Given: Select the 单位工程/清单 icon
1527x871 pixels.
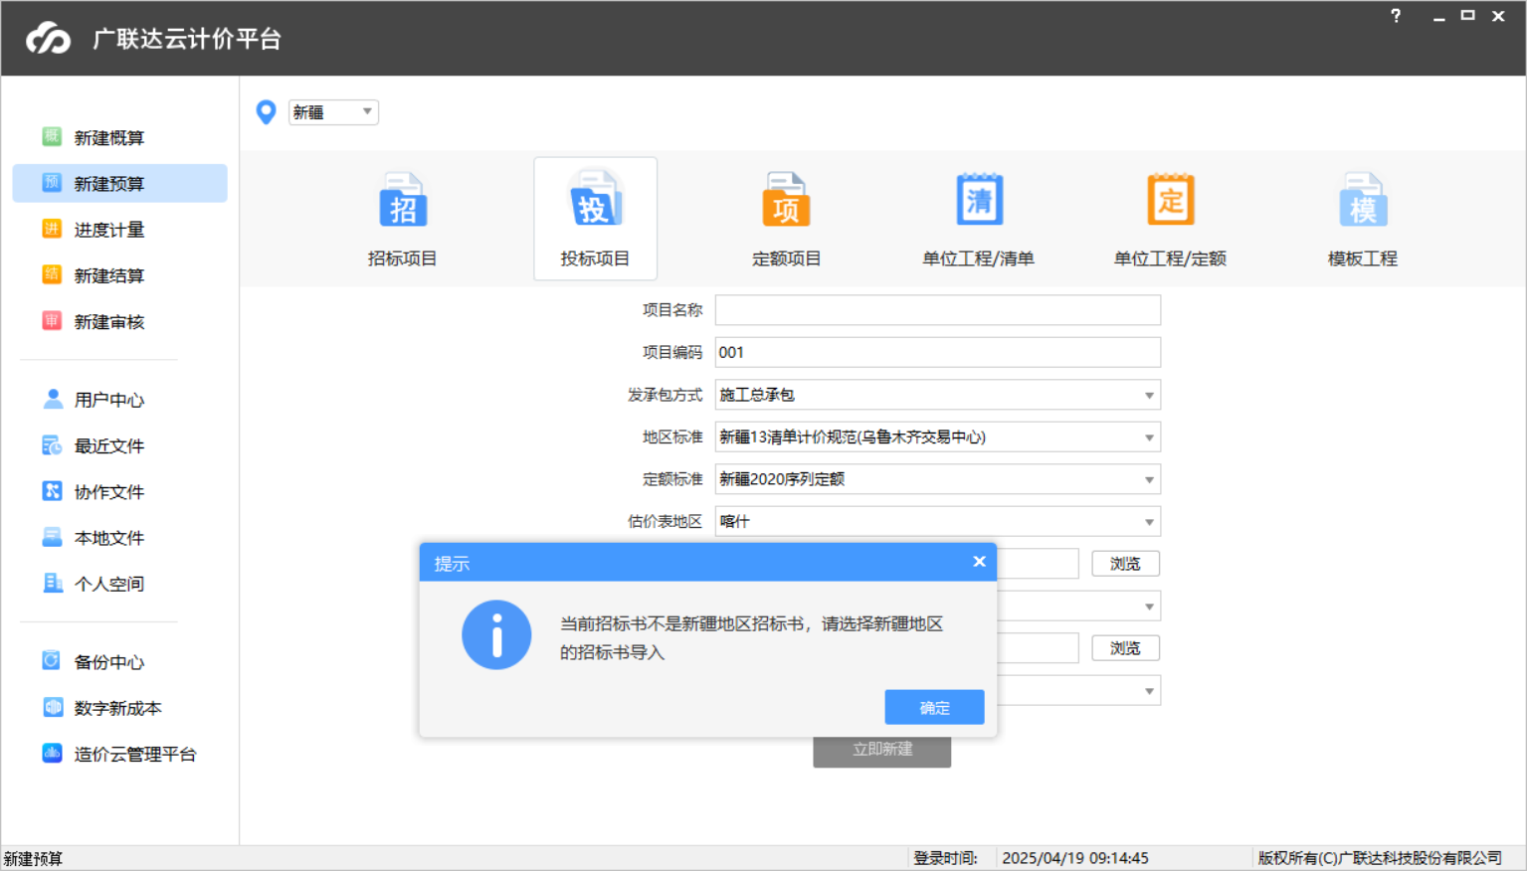Looking at the screenshot, I should click(979, 200).
